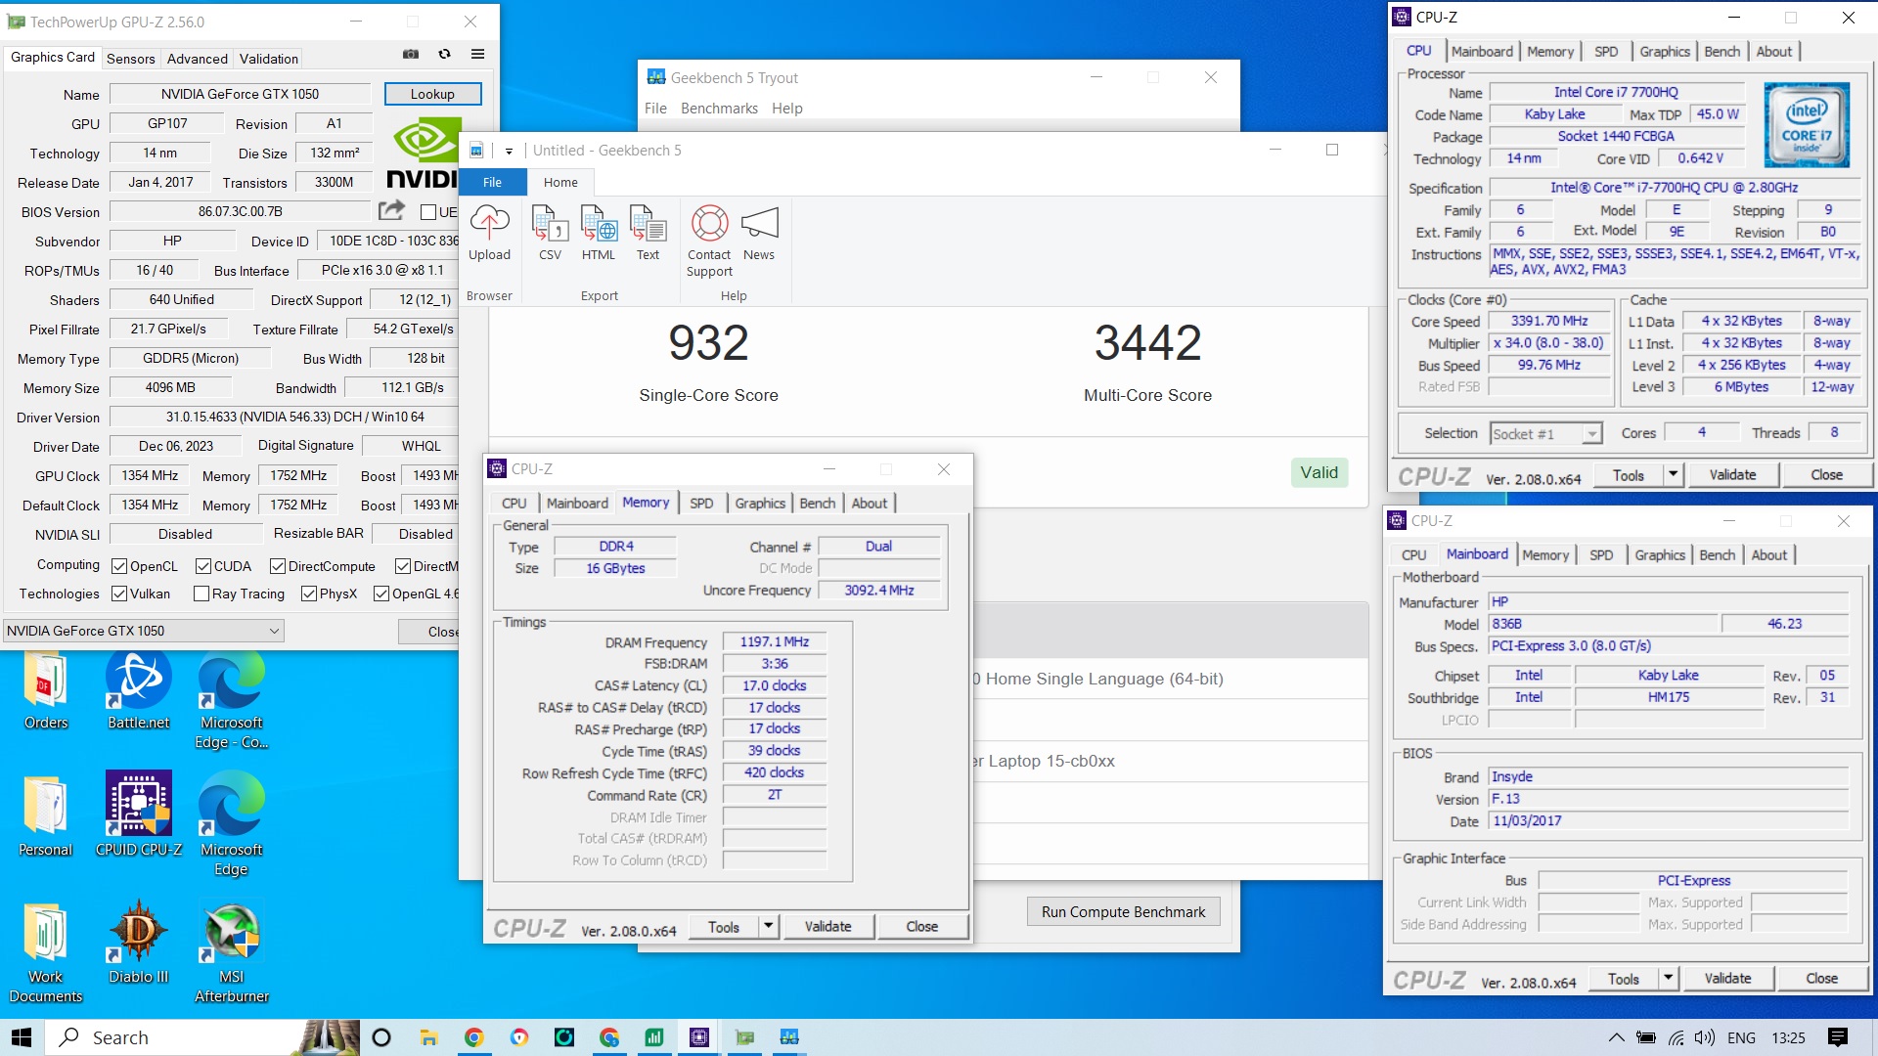Export results as CSV in Geekbench
The image size is (1878, 1056).
point(550,235)
